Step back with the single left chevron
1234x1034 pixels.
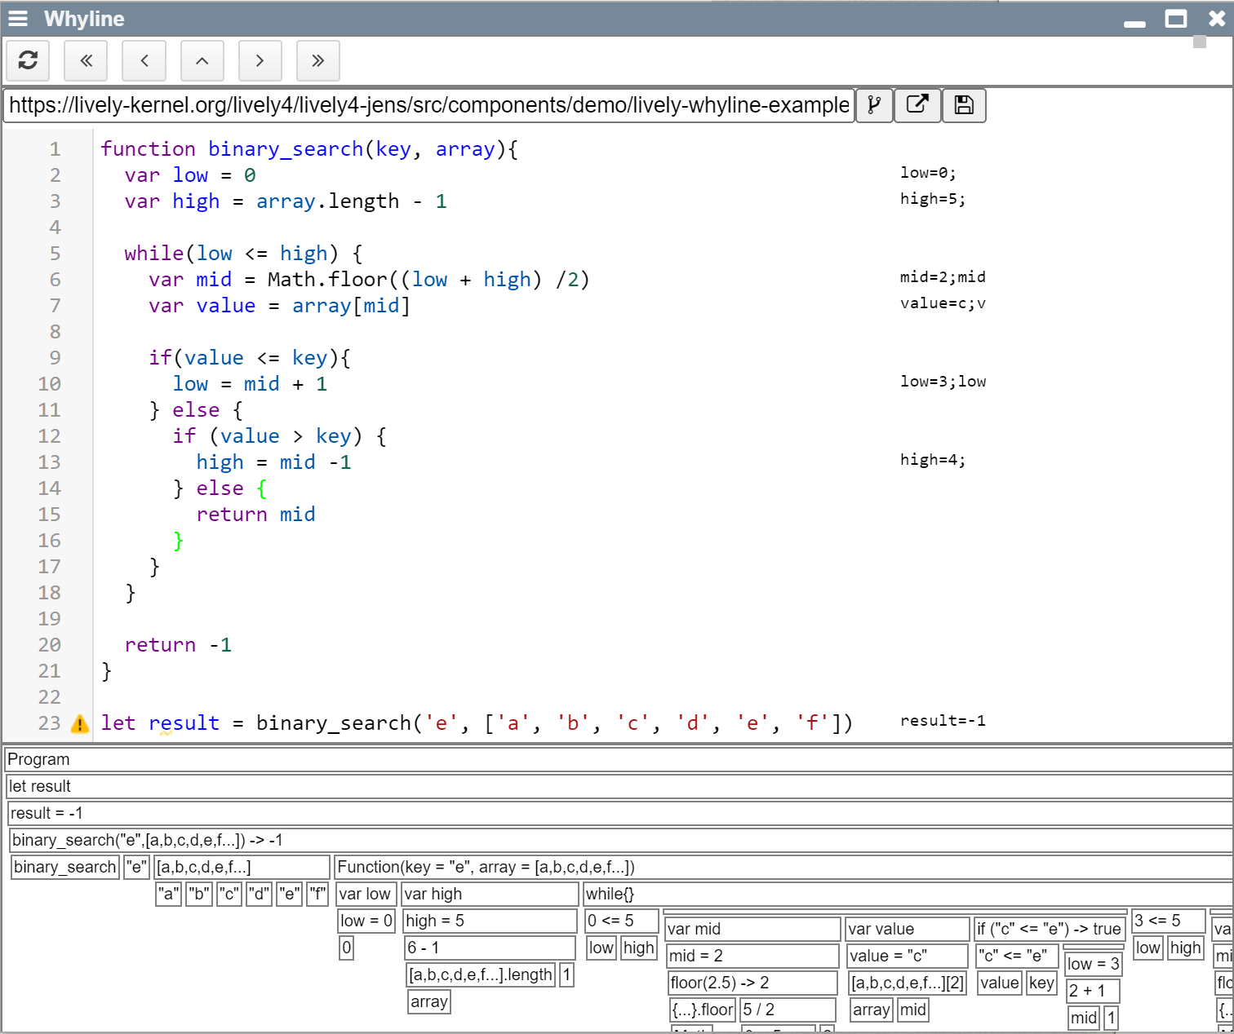coord(144,60)
